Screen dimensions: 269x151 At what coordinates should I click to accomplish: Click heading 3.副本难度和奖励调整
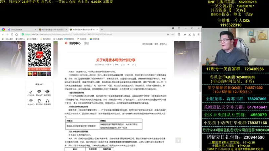78,132
